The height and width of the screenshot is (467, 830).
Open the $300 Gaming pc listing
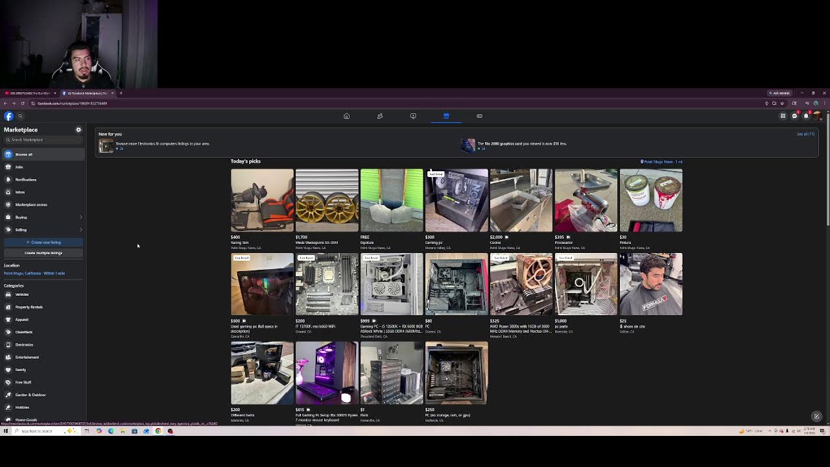pyautogui.click(x=456, y=209)
